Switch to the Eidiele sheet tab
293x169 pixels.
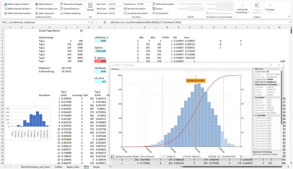pos(59,167)
